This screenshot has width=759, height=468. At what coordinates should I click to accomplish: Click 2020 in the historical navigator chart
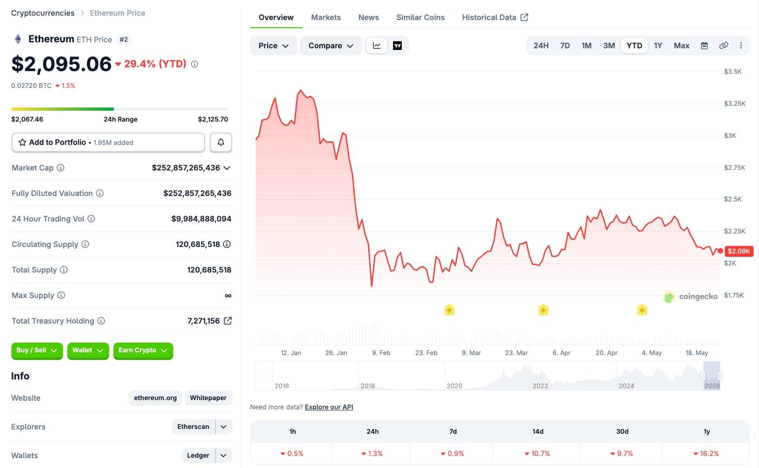click(x=454, y=386)
